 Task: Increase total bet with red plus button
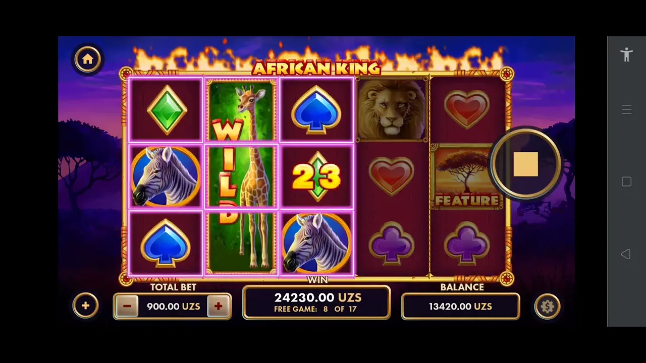coord(219,306)
